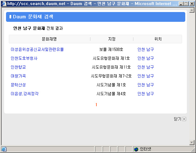Click the 인터넷 zone label in status bar

(x=145, y=149)
